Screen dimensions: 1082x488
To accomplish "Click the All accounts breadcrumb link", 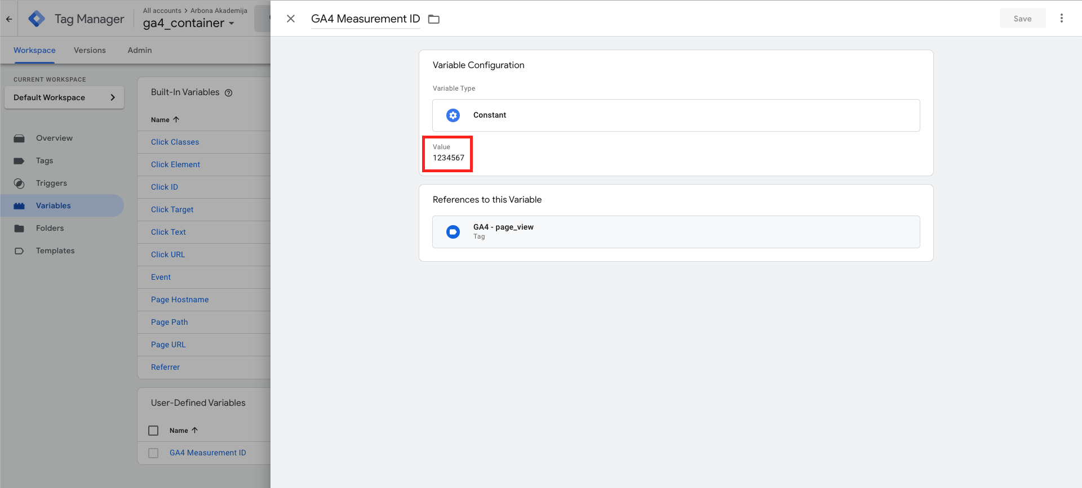I will click(162, 11).
